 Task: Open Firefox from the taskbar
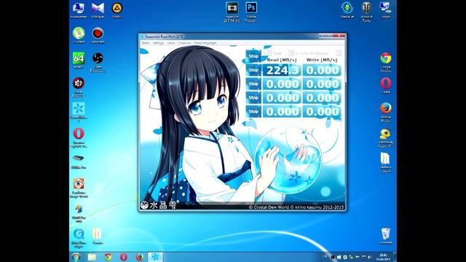click(x=139, y=257)
